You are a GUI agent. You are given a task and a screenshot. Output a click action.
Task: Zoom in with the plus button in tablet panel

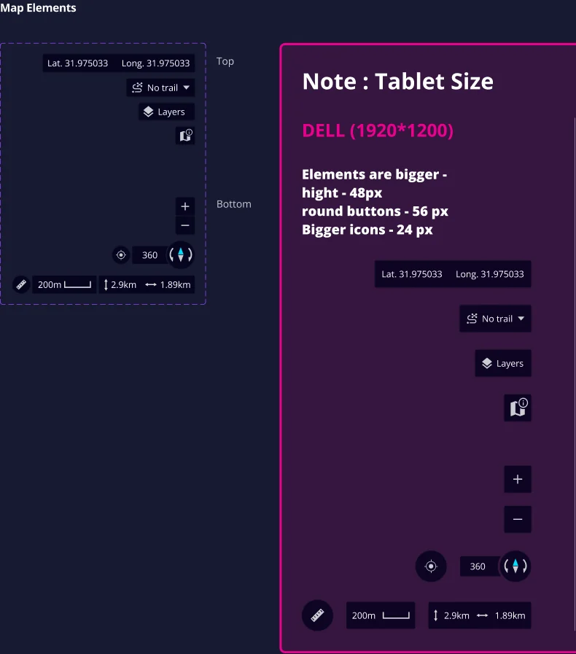tap(518, 479)
